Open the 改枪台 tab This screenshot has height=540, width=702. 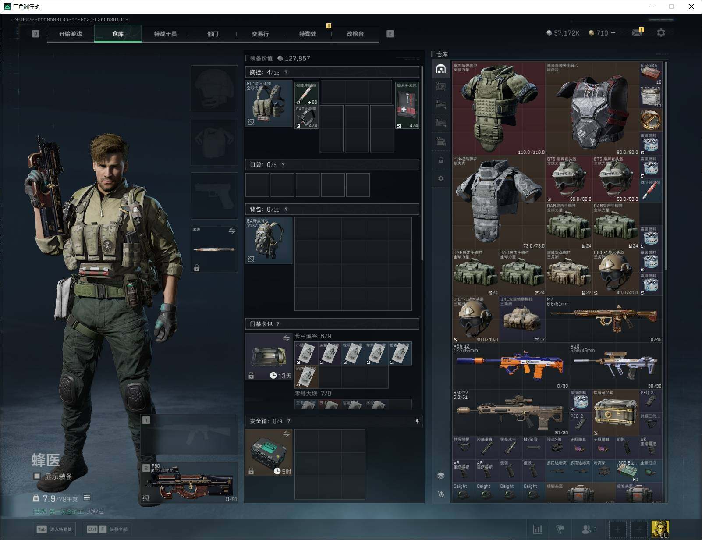pyautogui.click(x=355, y=34)
